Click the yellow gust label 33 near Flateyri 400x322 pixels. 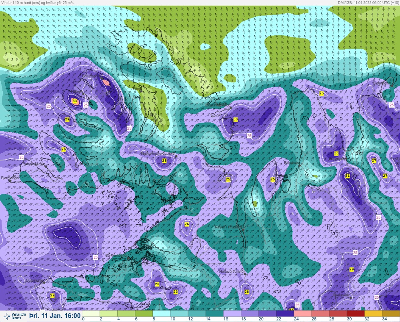point(75,101)
